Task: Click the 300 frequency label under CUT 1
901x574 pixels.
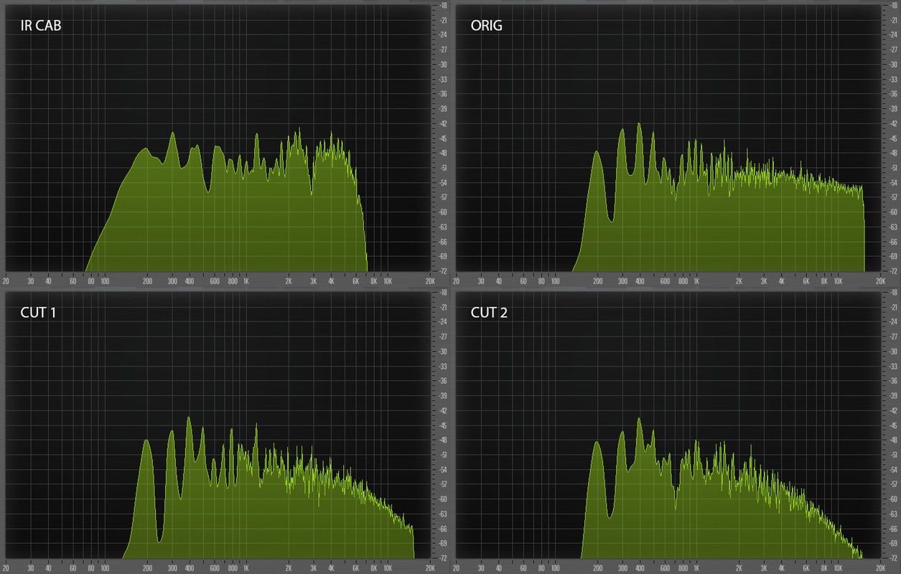Action: click(x=172, y=568)
